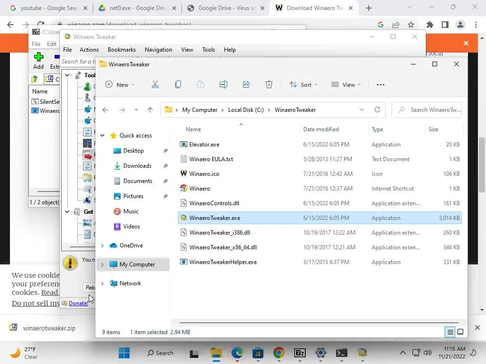486x364 pixels.
Task: Click My Computer breadcrumb in address bar
Action: point(200,110)
